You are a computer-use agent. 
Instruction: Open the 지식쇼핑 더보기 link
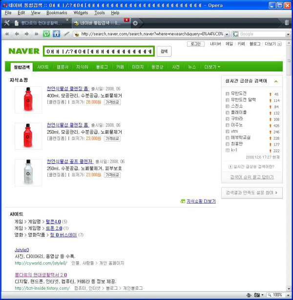(201, 201)
